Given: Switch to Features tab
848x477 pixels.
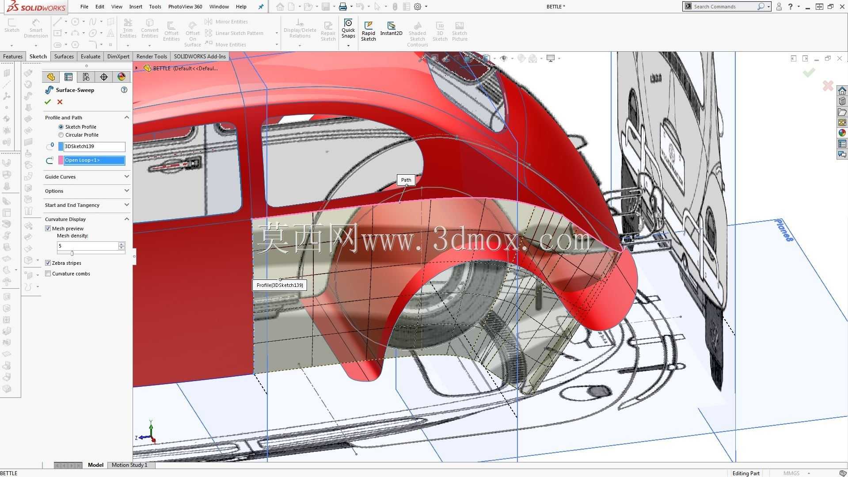Looking at the screenshot, I should [13, 57].
